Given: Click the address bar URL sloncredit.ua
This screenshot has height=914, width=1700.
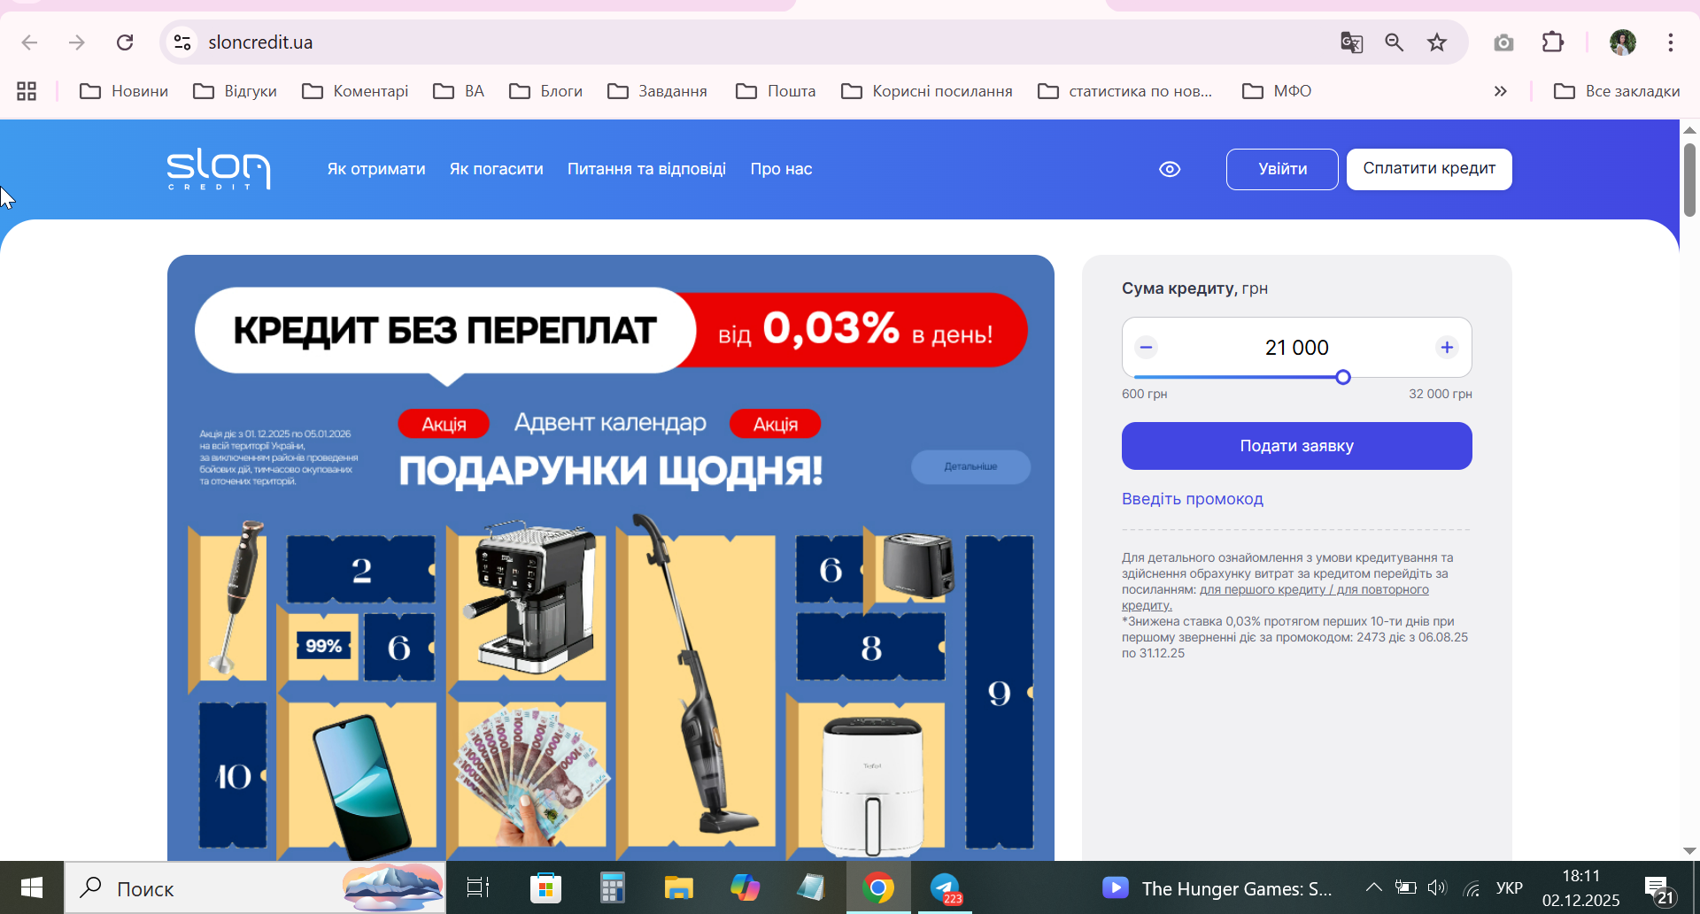Looking at the screenshot, I should pyautogui.click(x=260, y=42).
